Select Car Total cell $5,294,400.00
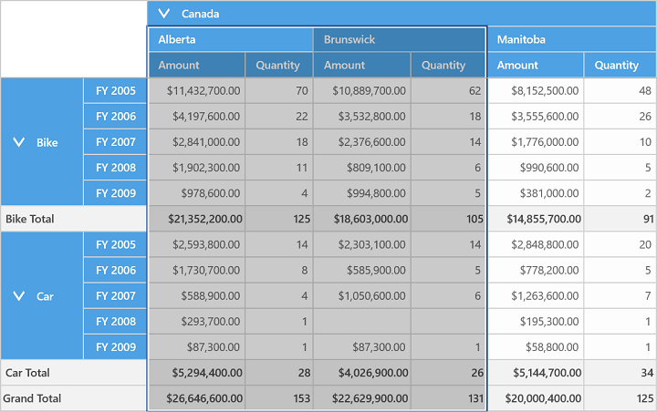This screenshot has height=412, width=657. [196, 373]
